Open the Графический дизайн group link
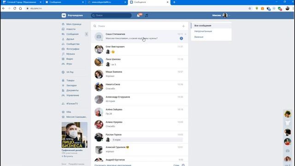295x166 pixels. tap(72, 150)
